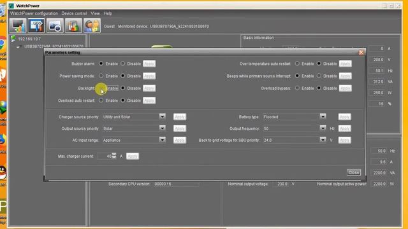Screen dimensions: 408x229
Task: Enable Overload bypass
Action: pyautogui.click(x=297, y=88)
